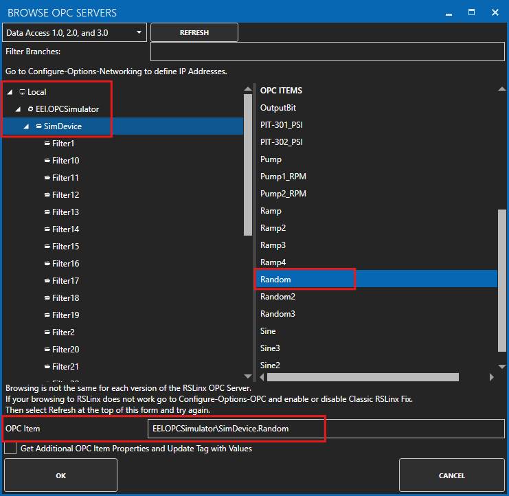509x496 pixels.
Task: Click the Filter13 branch icon
Action: tap(47, 212)
